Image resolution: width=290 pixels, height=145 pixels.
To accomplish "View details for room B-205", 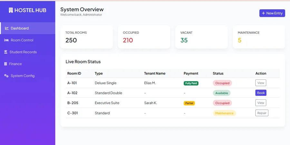I will [261, 103].
